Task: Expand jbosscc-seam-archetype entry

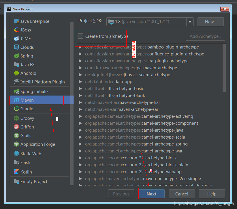Action: (80, 75)
